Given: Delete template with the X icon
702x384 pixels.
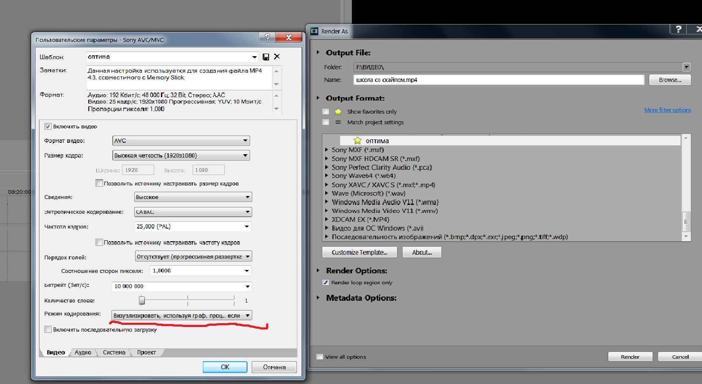Looking at the screenshot, I should click(277, 57).
